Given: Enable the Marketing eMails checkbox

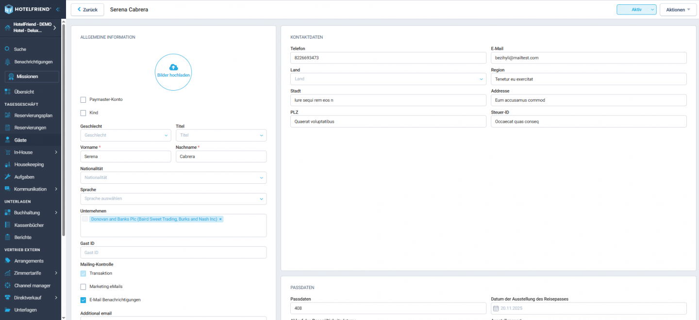Looking at the screenshot, I should click(83, 286).
